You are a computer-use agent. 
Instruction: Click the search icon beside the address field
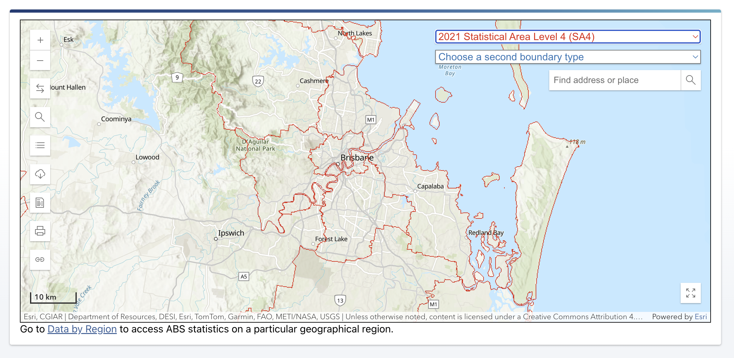click(x=691, y=80)
